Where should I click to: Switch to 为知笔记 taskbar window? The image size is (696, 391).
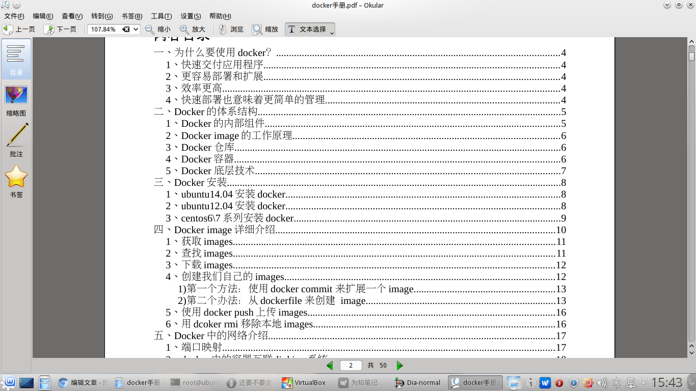tap(363, 382)
